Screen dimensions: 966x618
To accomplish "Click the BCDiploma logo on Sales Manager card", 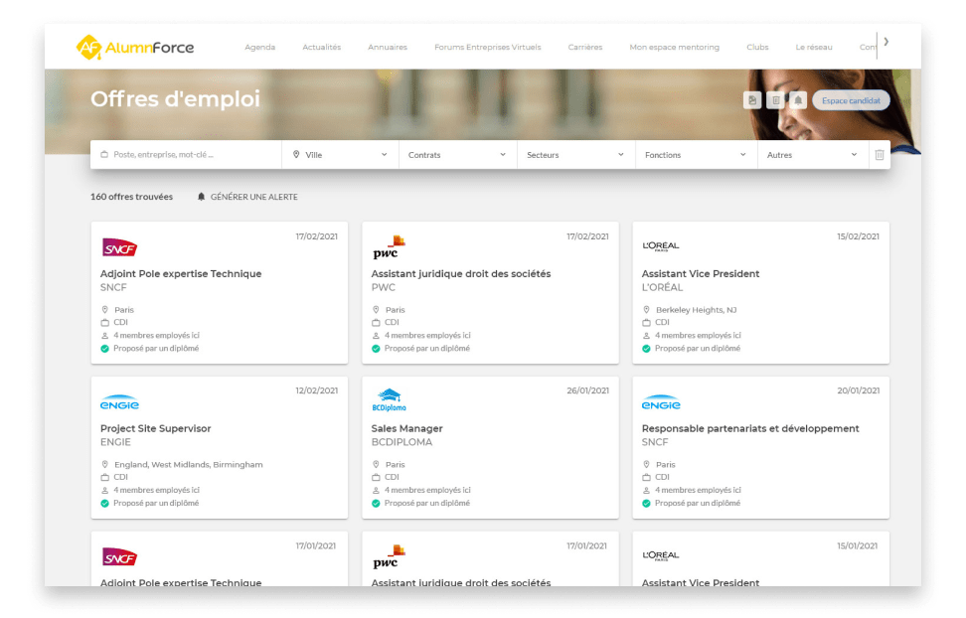I will [x=390, y=400].
